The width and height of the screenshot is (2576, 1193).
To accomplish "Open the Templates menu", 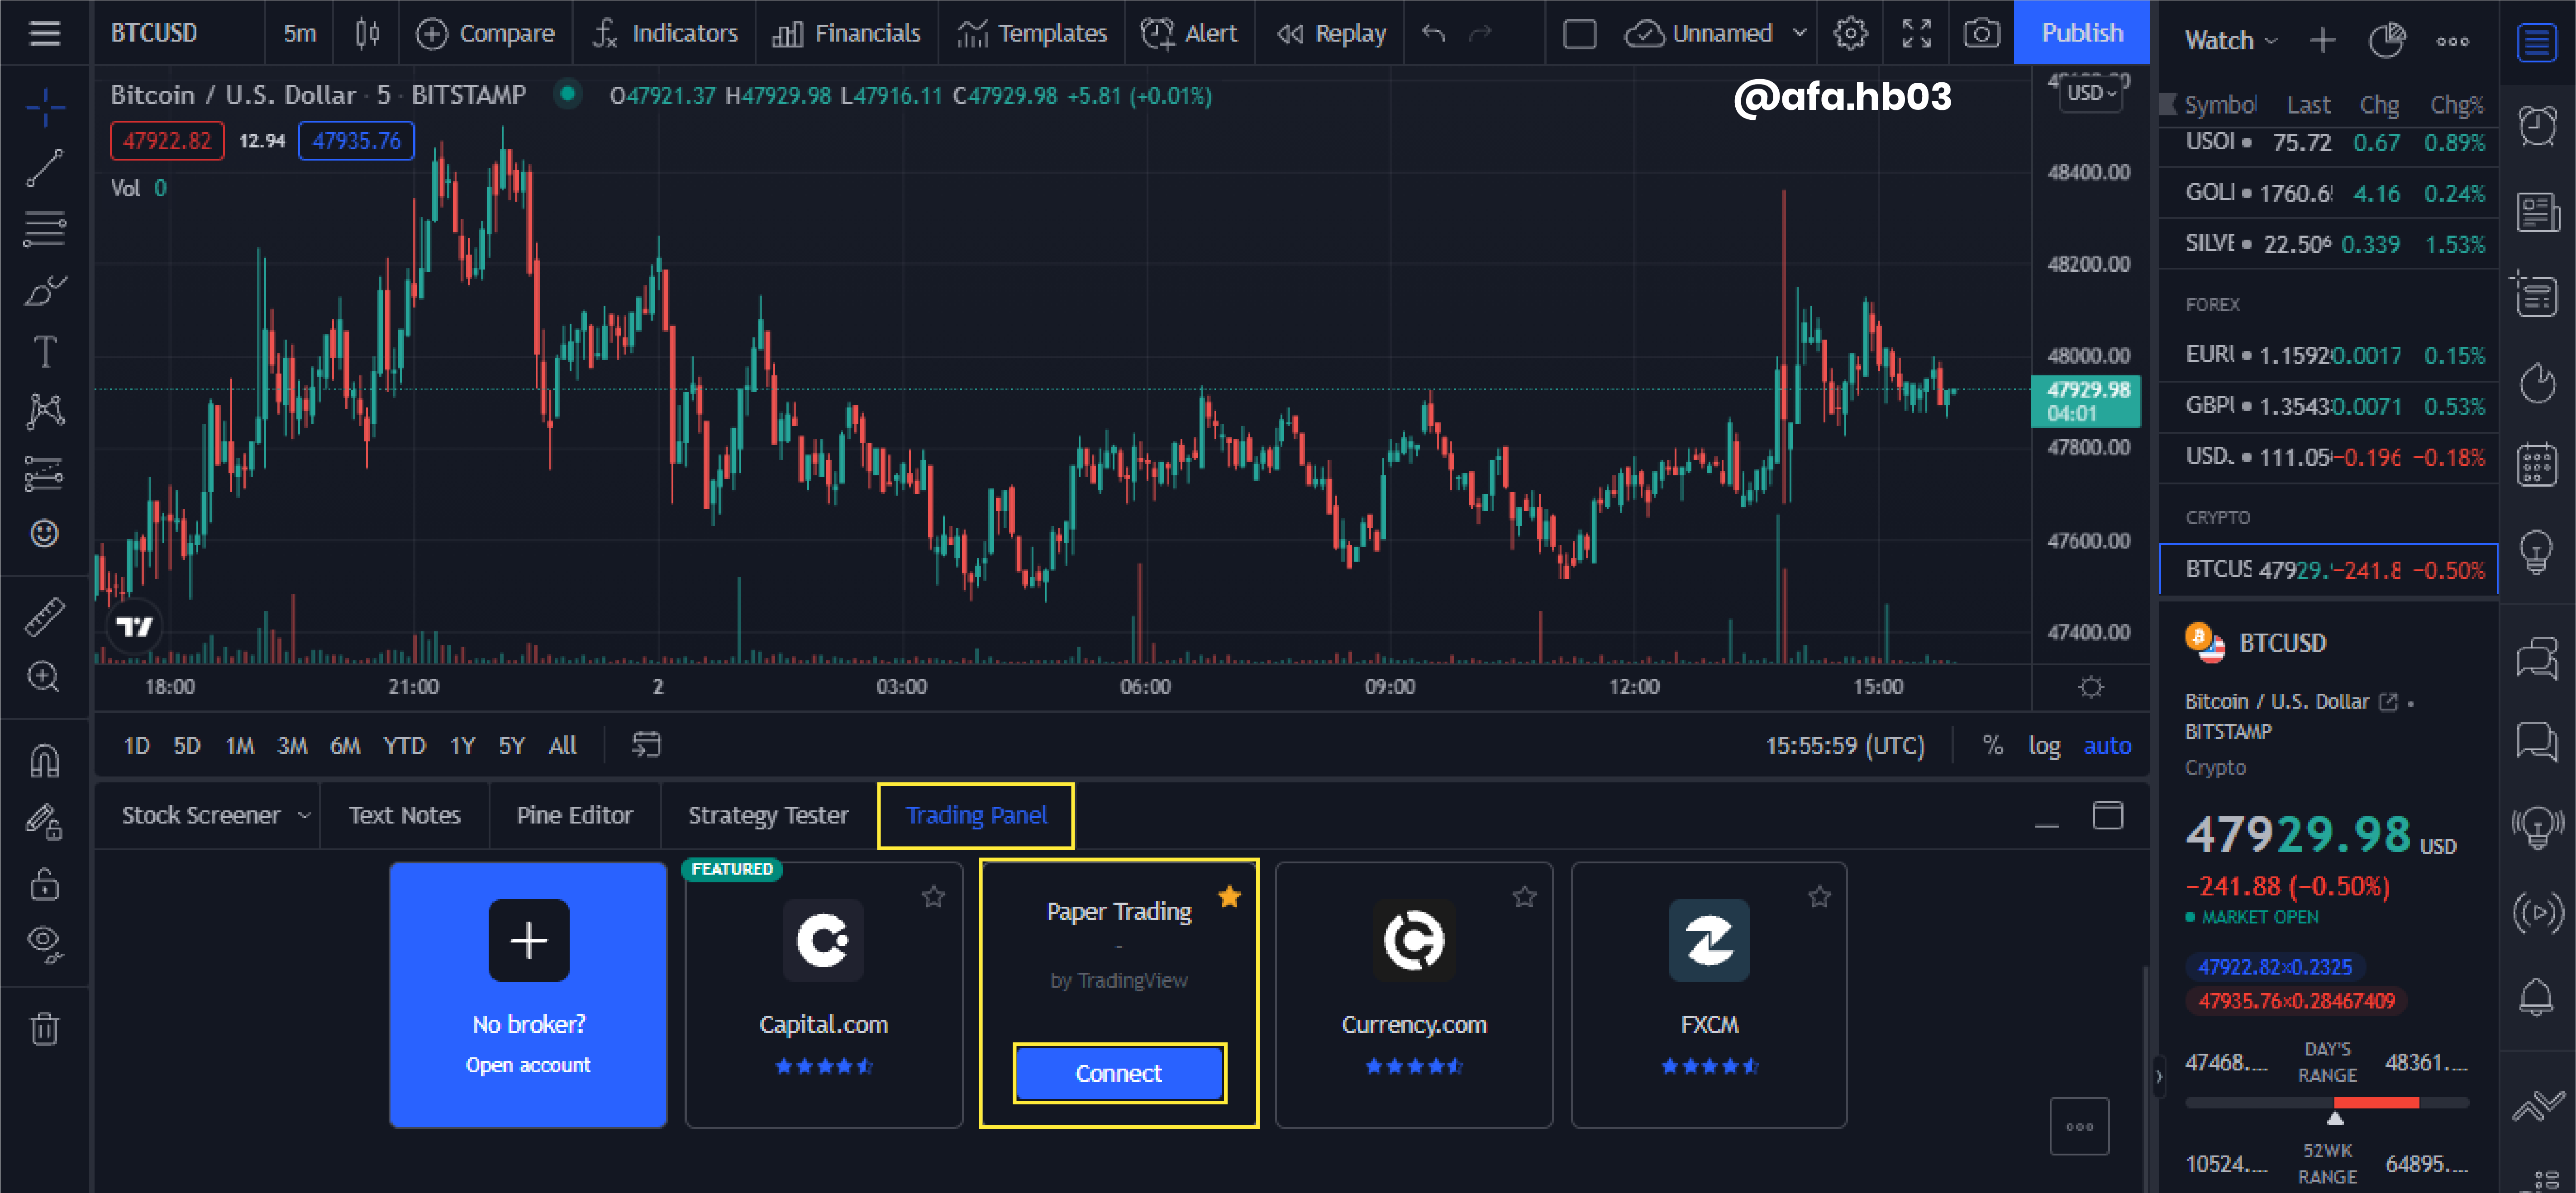I will pyautogui.click(x=1032, y=33).
